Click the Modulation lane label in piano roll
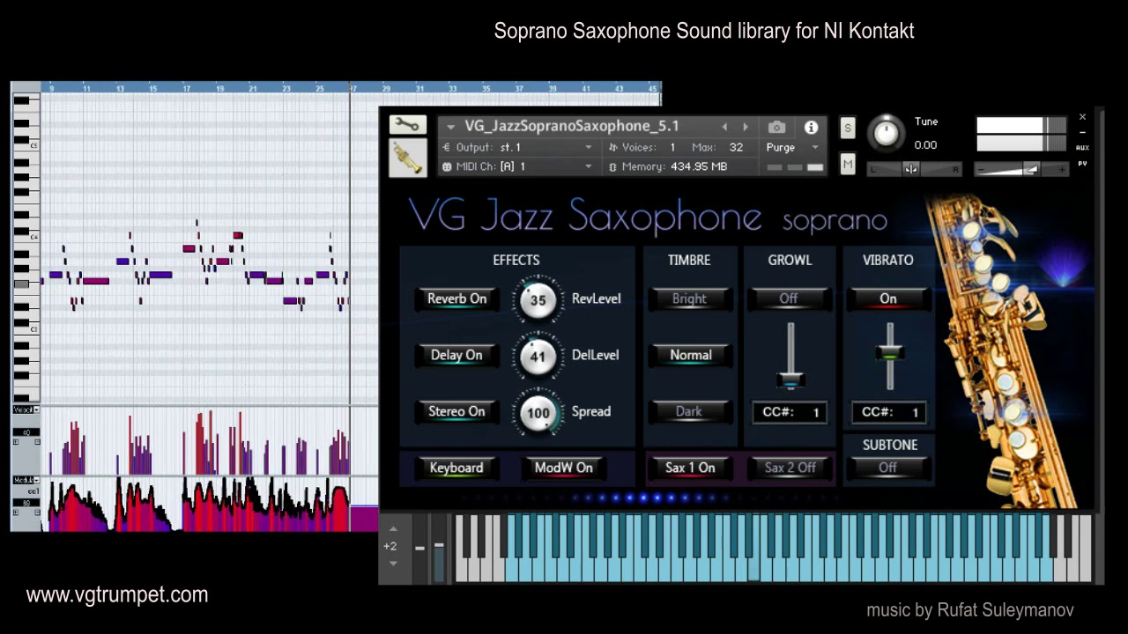1128x634 pixels. click(x=25, y=481)
